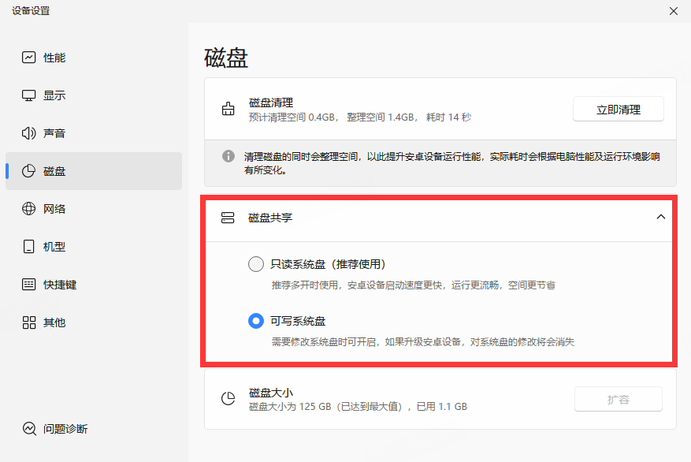Click the Model (机型) phone icon
The image size is (691, 462).
click(29, 247)
